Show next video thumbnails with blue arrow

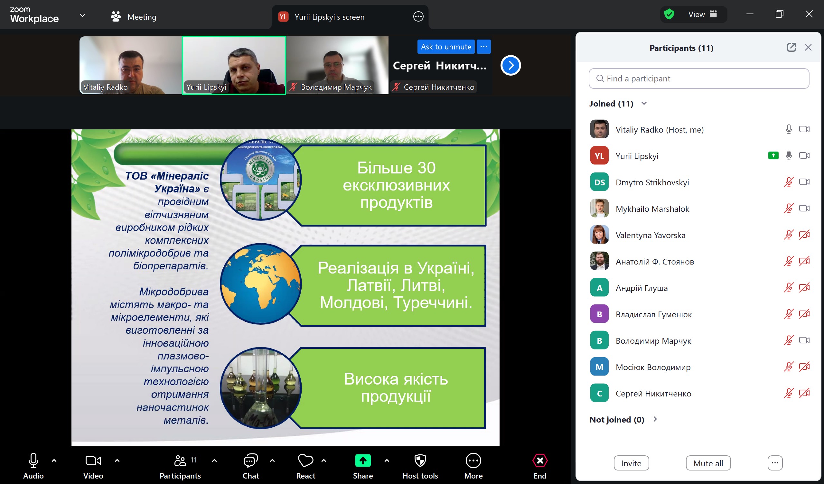click(510, 65)
